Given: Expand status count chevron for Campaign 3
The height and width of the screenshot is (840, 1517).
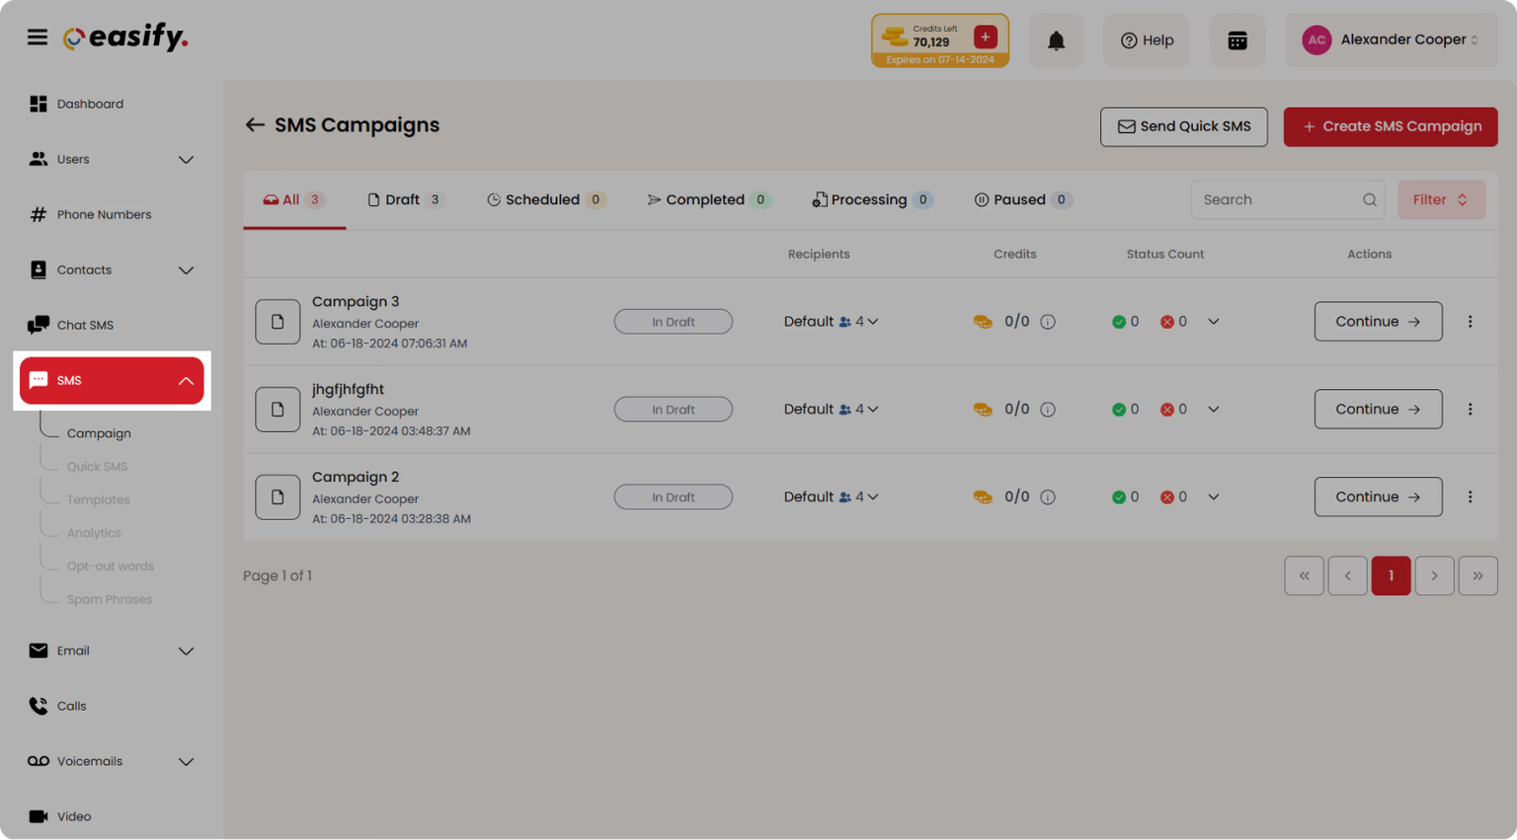Looking at the screenshot, I should (1214, 322).
